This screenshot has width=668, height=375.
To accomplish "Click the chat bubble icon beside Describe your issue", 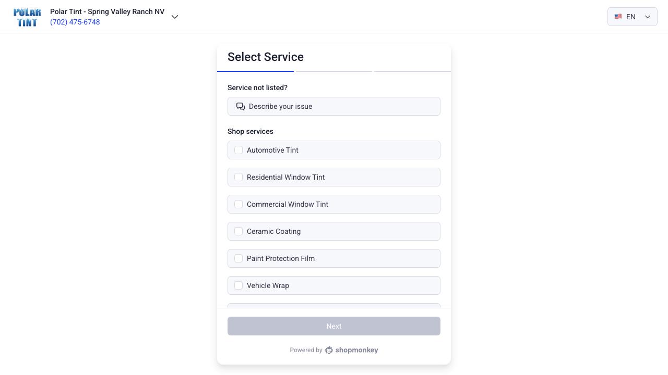I will coord(241,106).
